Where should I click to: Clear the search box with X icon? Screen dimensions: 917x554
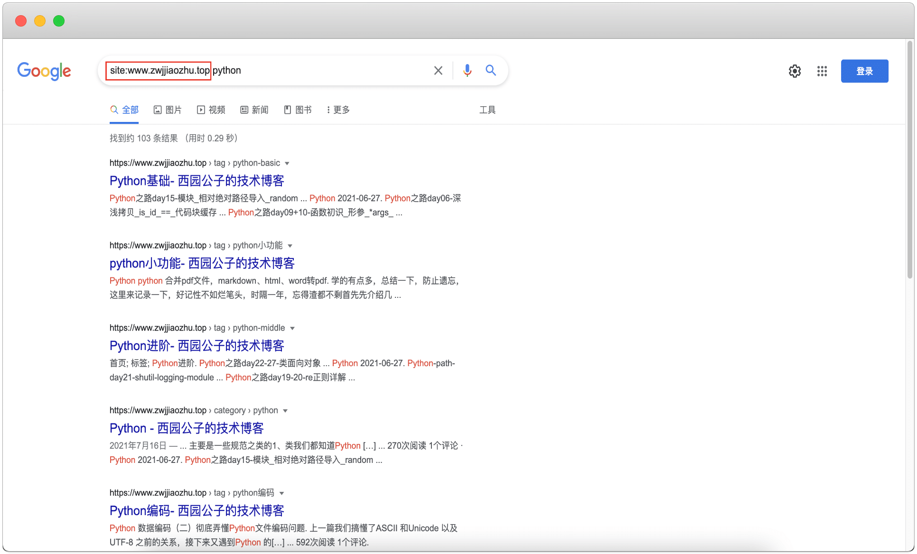(438, 71)
